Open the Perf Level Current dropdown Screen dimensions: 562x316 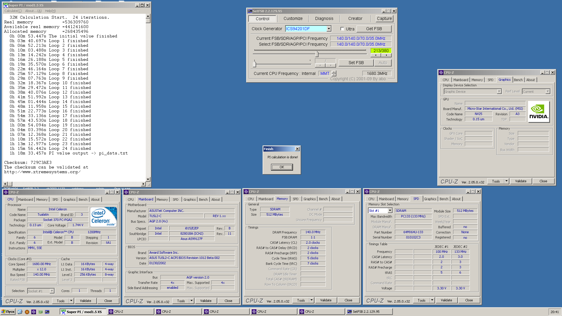point(548,92)
